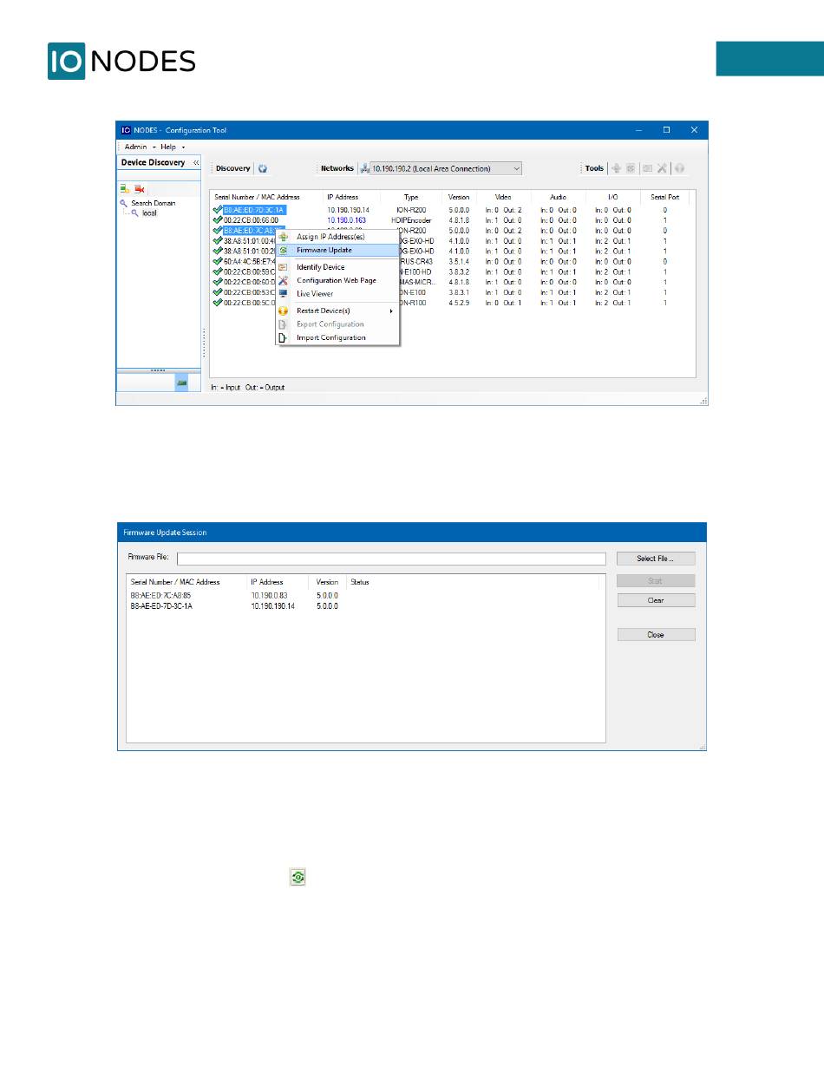824x1066 pixels.
Task: Click the Configuration Web Page tools icon in toolbar
Action: pos(662,168)
